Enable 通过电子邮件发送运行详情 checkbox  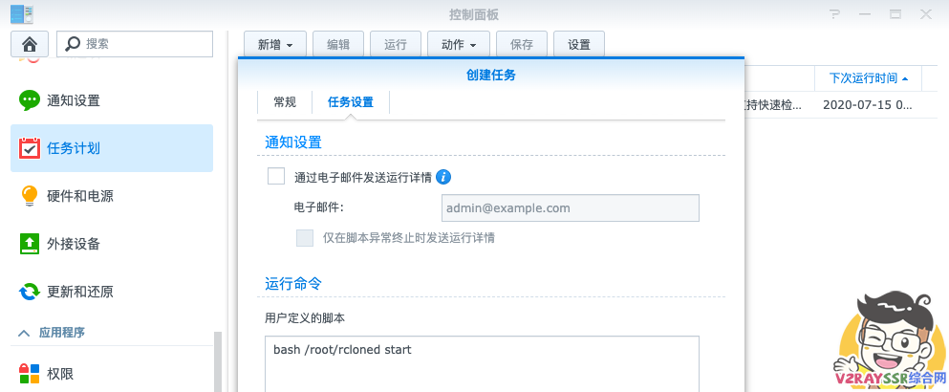pos(276,176)
